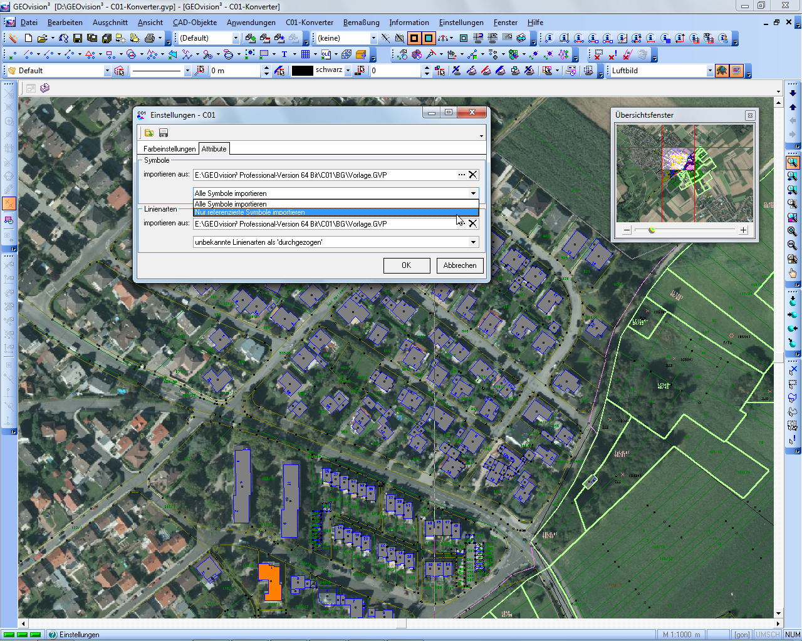
Task: Open the C01-Konverter menu
Action: click(310, 23)
